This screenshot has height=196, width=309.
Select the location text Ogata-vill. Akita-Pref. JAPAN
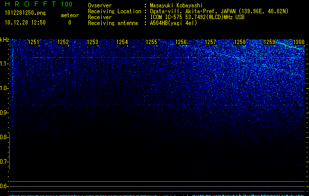(193, 11)
